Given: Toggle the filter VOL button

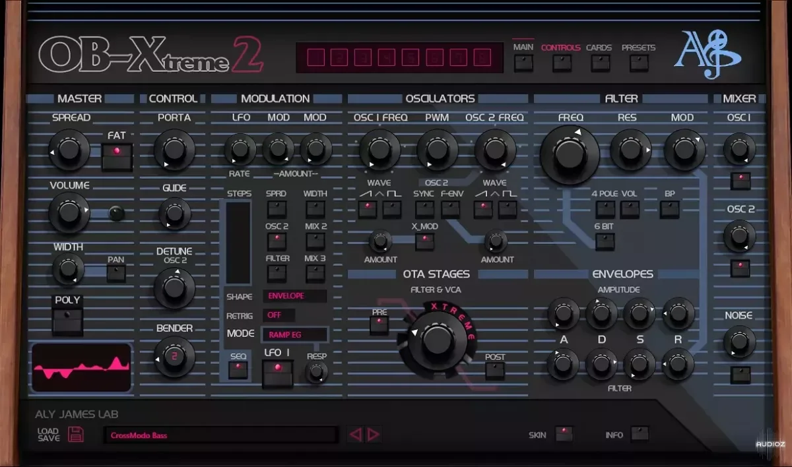Looking at the screenshot, I should click(x=630, y=210).
